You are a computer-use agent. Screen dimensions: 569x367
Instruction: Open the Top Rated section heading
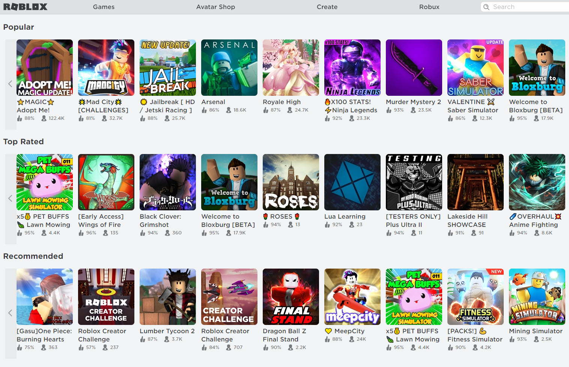point(24,142)
